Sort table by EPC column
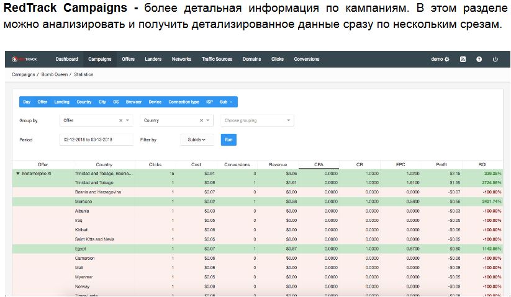Image resolution: width=511 pixels, height=297 pixels. (400, 164)
